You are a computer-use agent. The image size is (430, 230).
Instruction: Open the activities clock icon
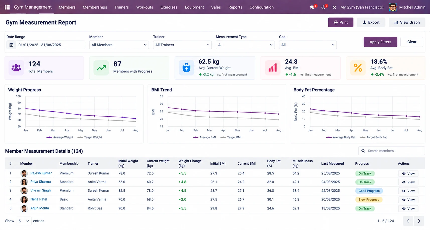(323, 7)
